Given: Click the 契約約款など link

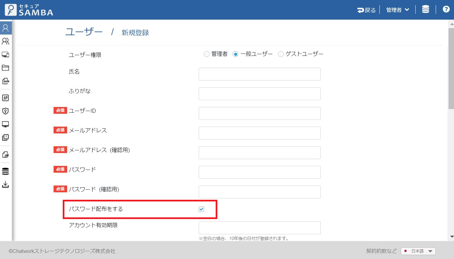Looking at the screenshot, I should click(x=381, y=251).
